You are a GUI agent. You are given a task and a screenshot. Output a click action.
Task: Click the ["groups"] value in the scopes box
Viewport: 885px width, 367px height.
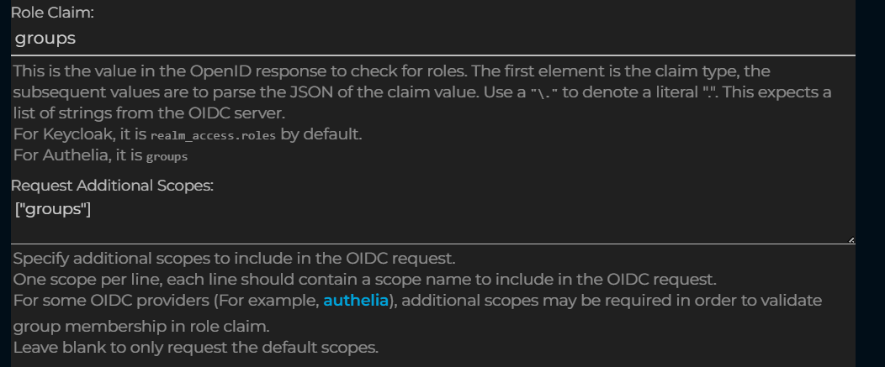[x=52, y=209]
